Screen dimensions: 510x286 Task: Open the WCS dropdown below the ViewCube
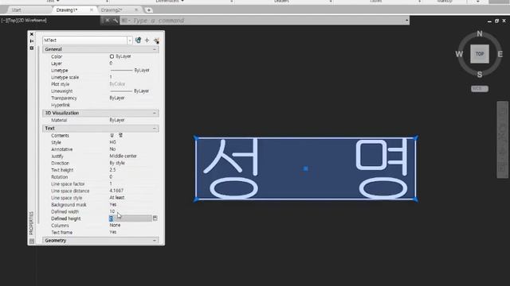[480, 88]
